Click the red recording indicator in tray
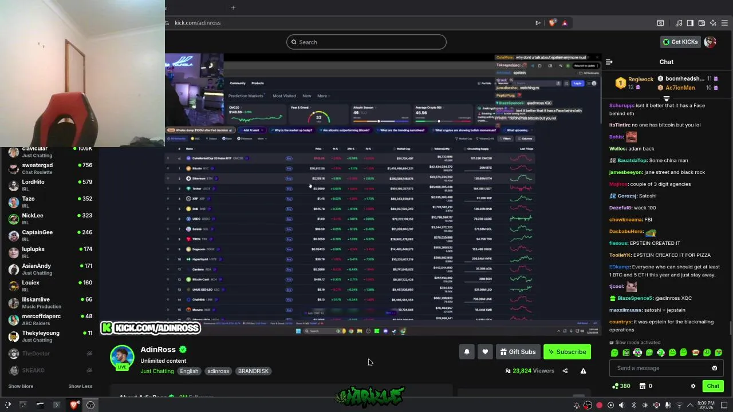This screenshot has width=733, height=412. [x=599, y=405]
